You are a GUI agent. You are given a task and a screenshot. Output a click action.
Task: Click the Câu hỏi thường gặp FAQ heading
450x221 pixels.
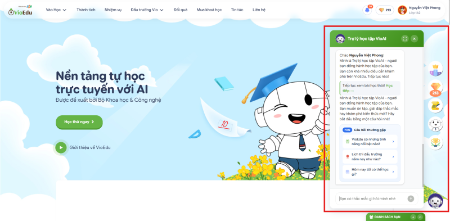(370, 130)
